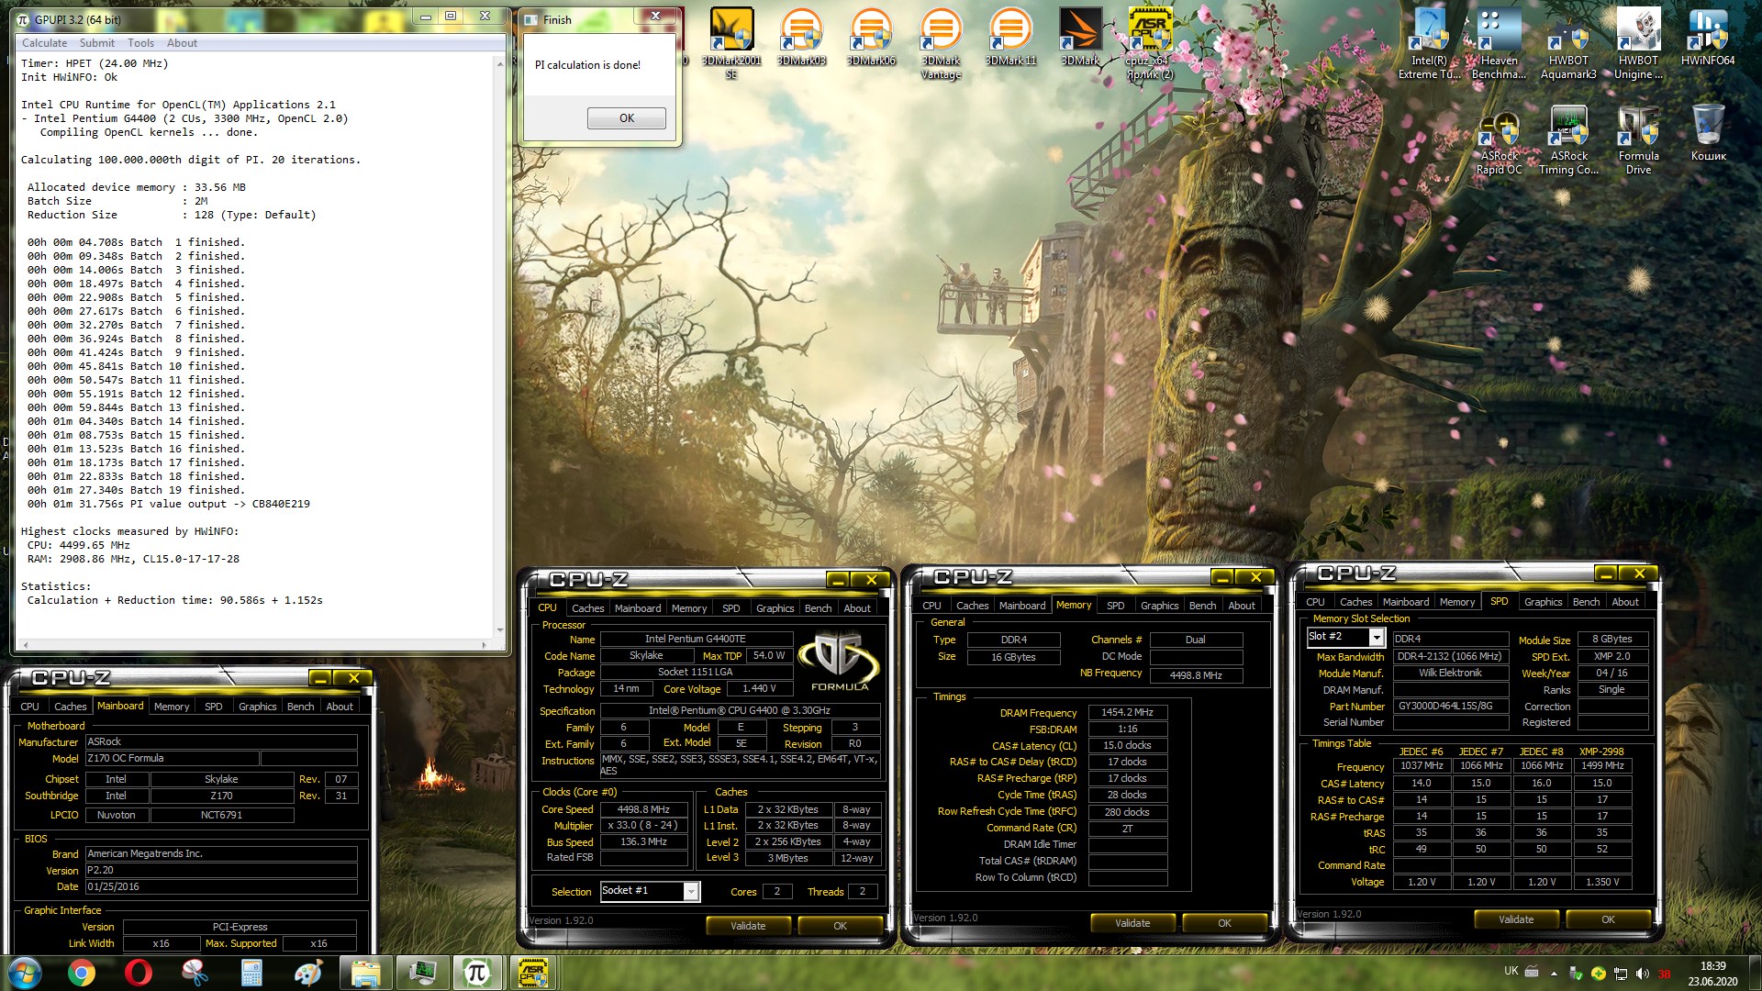
Task: Confirm OK in the Finish dialog
Action: pyautogui.click(x=627, y=118)
